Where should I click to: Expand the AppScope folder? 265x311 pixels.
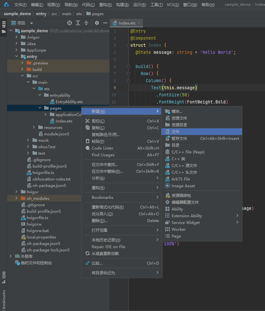pyautogui.click(x=17, y=50)
